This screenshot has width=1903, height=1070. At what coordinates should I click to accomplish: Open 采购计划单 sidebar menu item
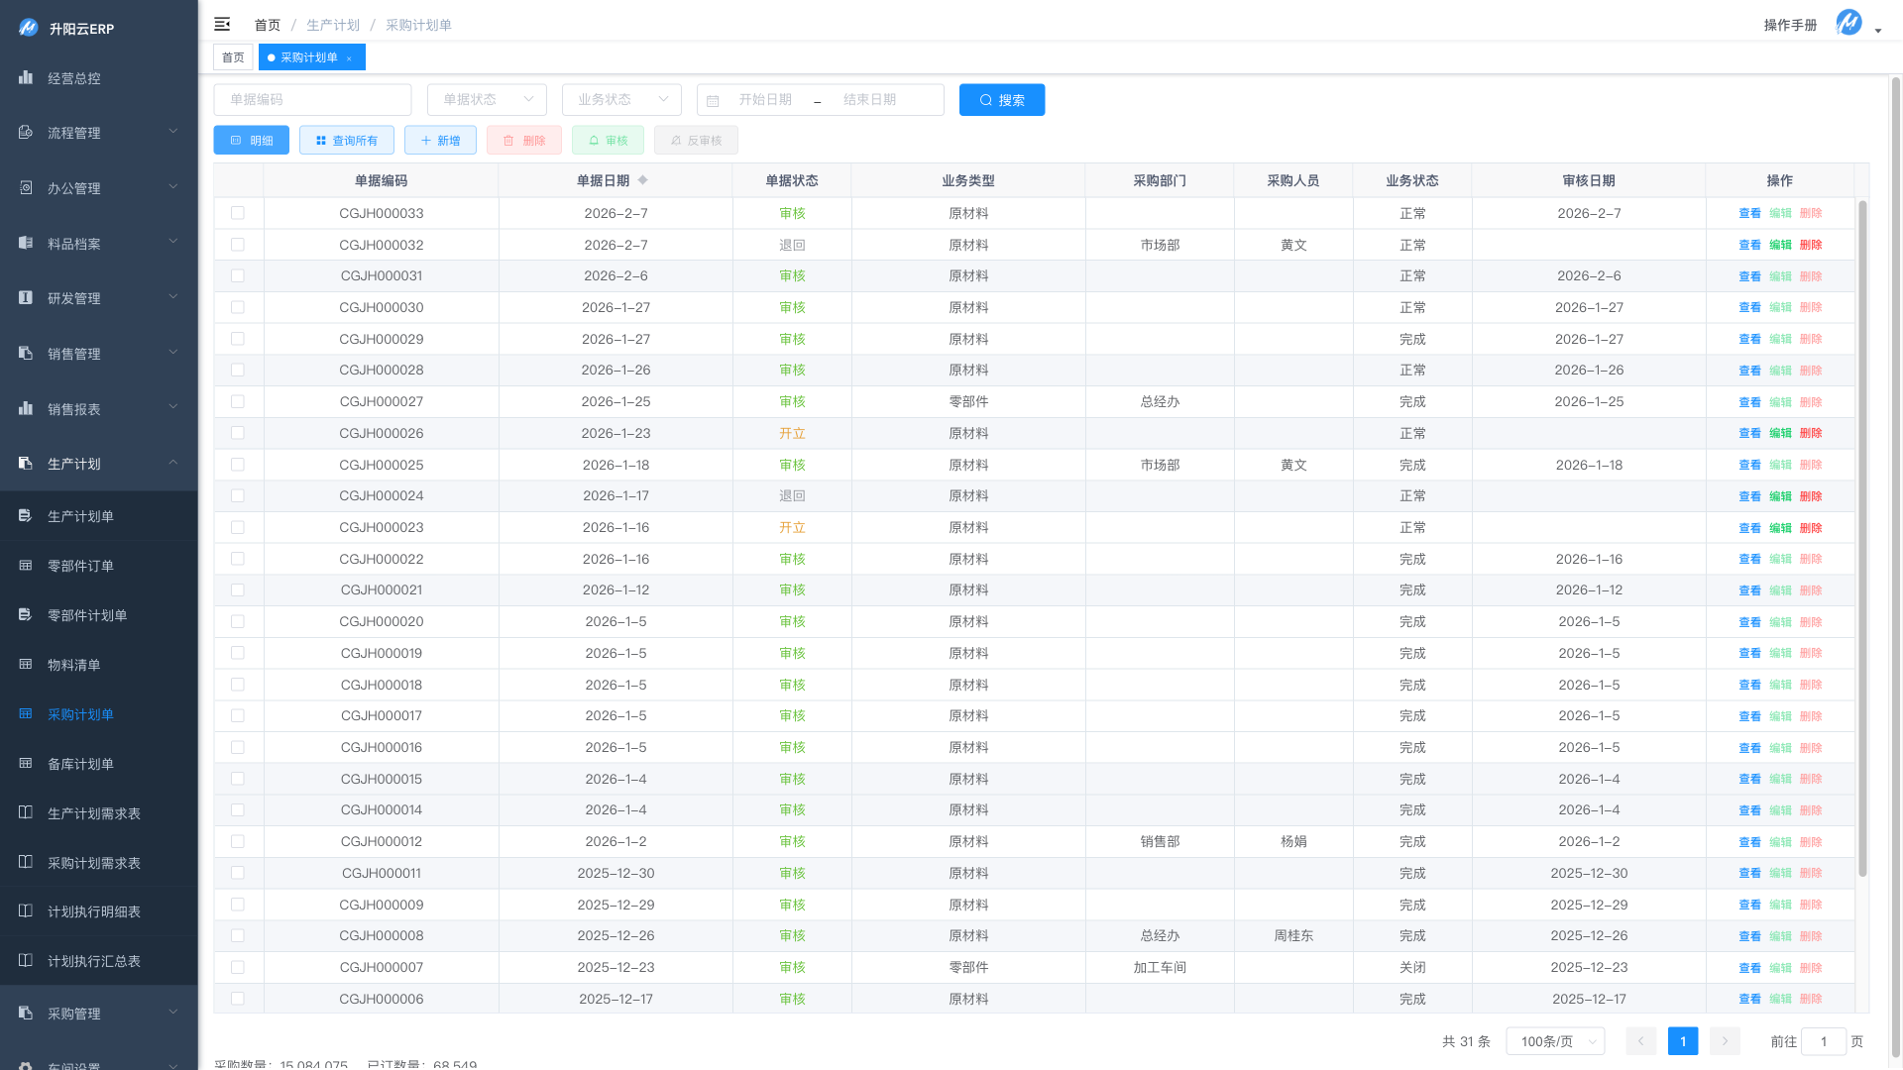(80, 714)
